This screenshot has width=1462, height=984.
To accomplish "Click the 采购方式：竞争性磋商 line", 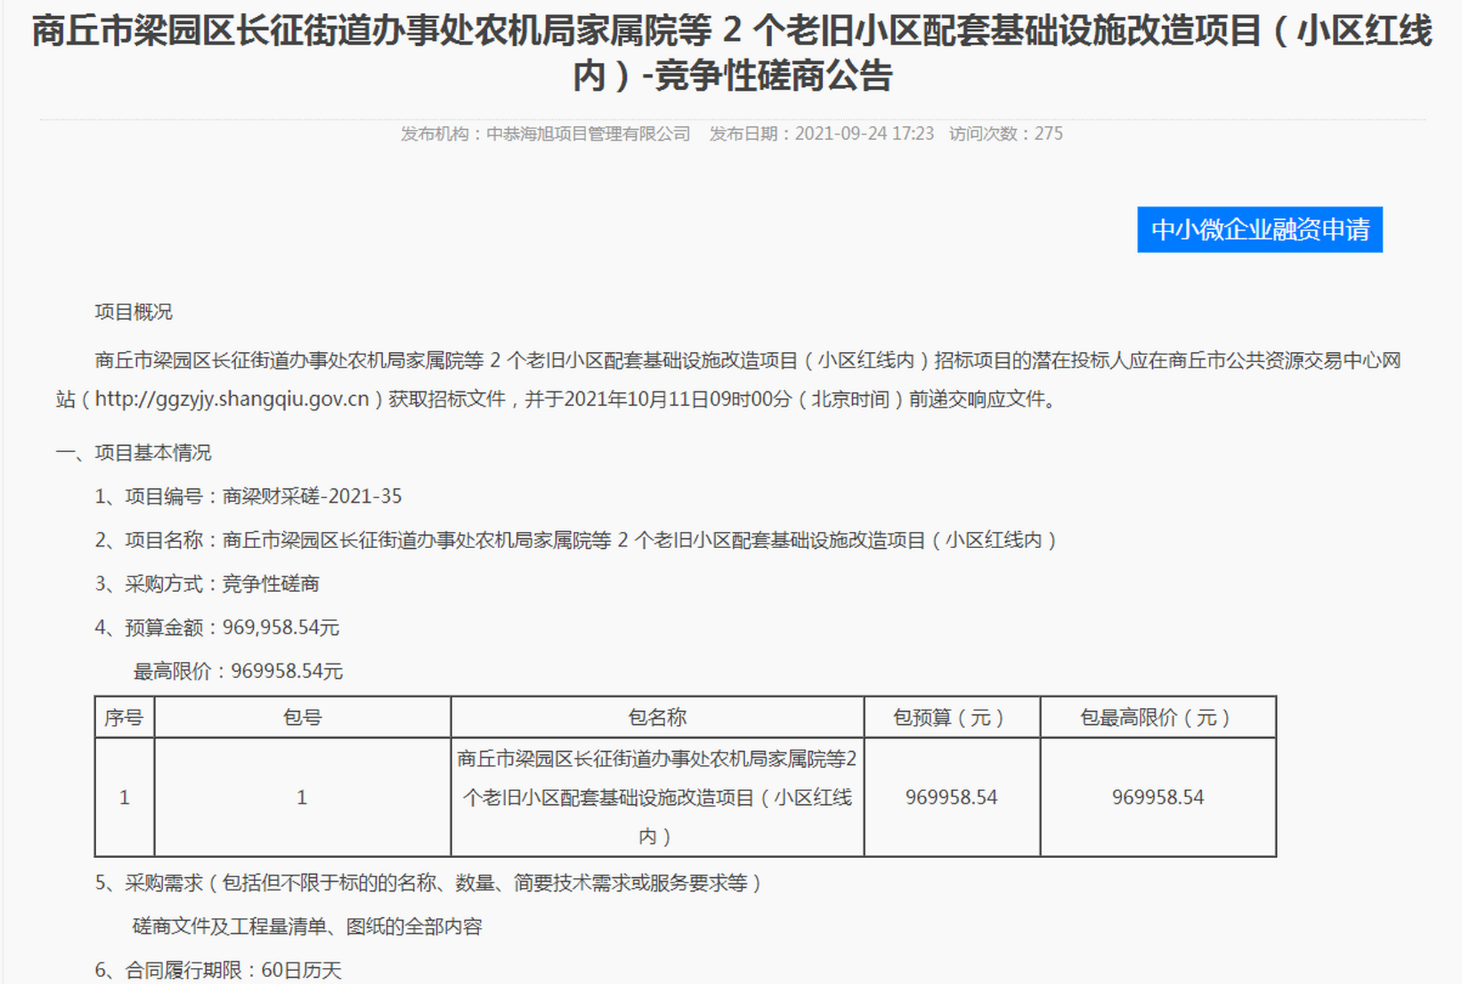I will pos(206,584).
